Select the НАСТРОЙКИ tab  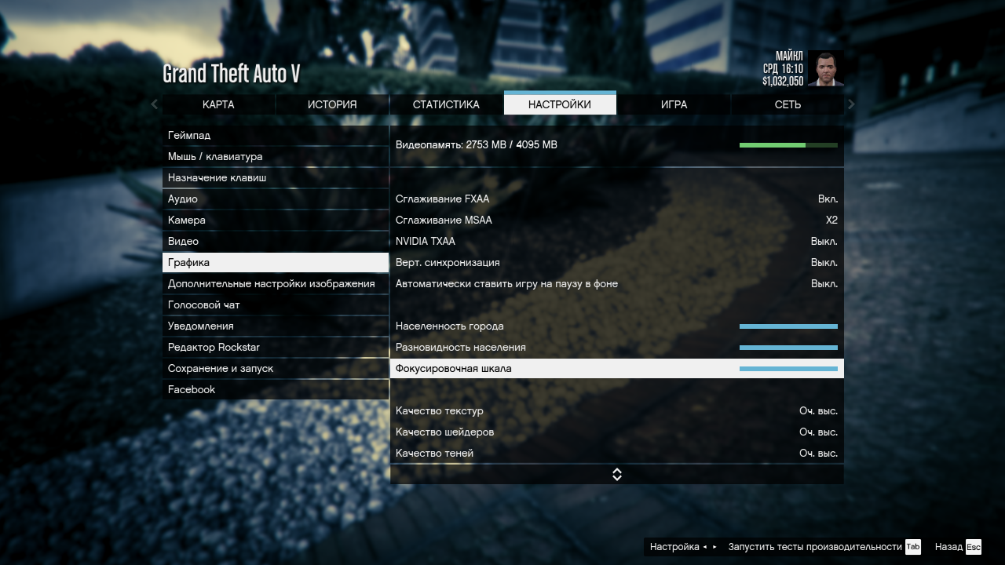[x=560, y=103]
